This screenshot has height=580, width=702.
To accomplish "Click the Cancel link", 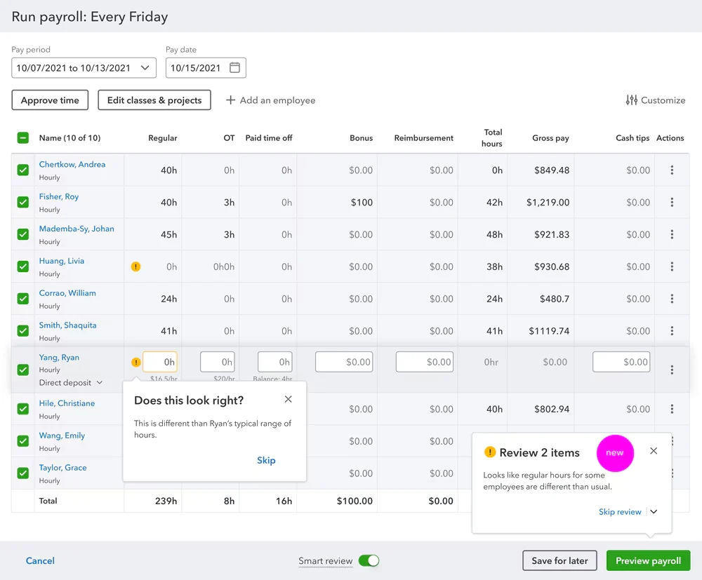I will (x=40, y=561).
